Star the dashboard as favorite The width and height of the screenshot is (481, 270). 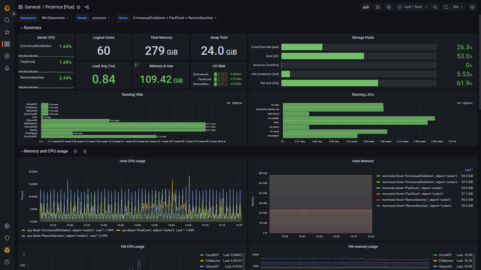pos(78,7)
